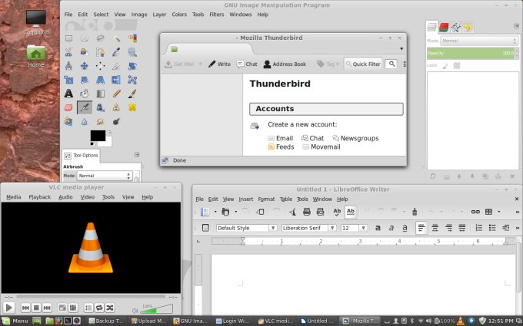
Task: Open the Liberation Serif font dropdown
Action: point(309,228)
